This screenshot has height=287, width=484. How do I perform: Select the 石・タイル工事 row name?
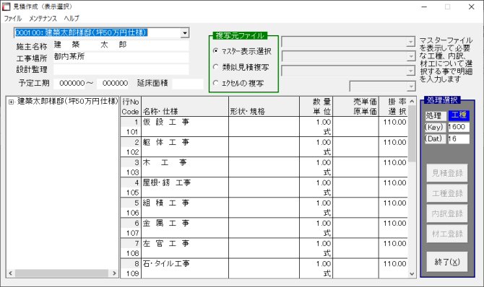coord(166,264)
